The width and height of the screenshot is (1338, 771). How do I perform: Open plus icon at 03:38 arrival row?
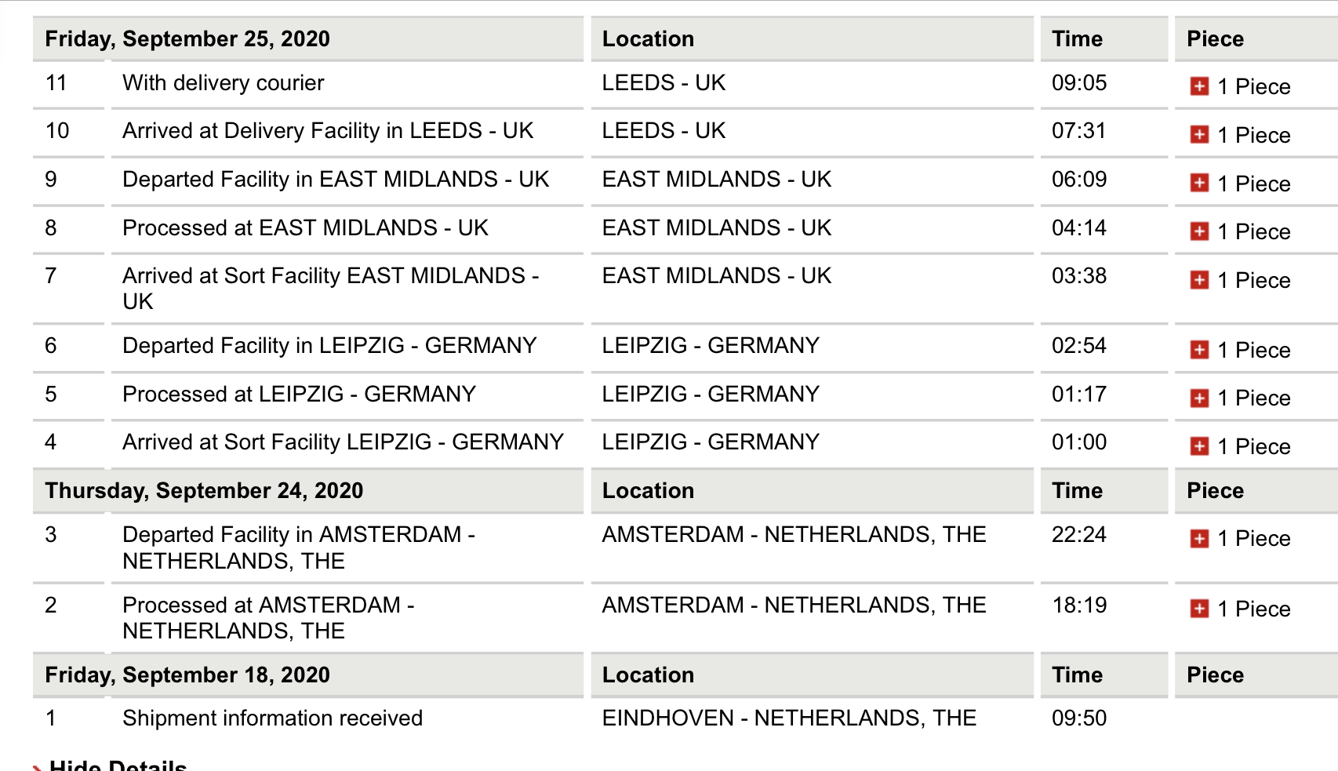pos(1199,280)
